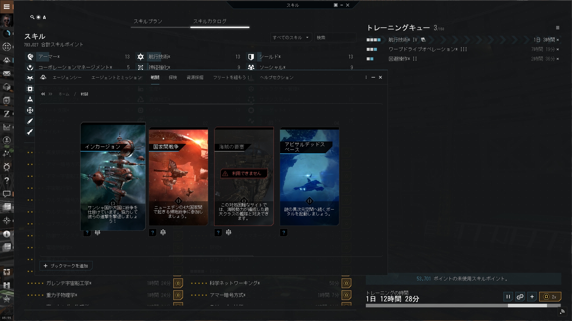Click the fleet group icon under 海賊の要塞 card

click(x=229, y=233)
